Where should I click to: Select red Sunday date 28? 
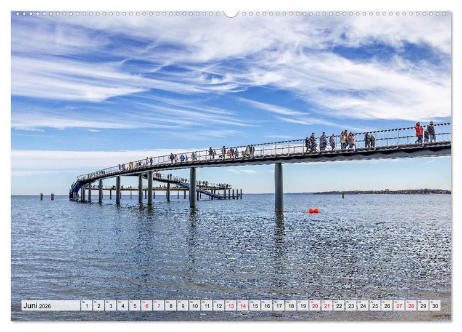(411, 306)
